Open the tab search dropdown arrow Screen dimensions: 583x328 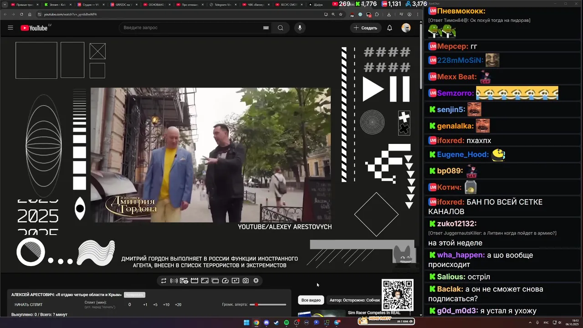pos(5,5)
